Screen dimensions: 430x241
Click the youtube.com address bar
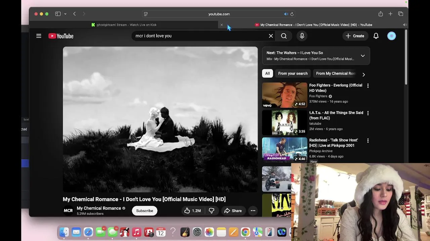(219, 14)
